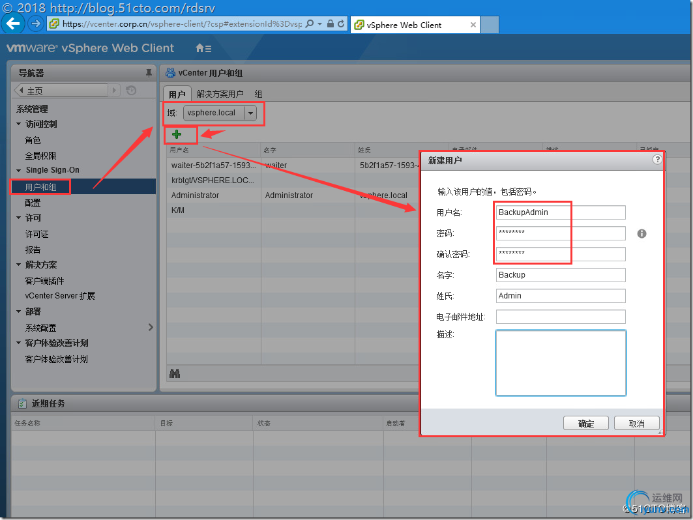693x520 pixels.
Task: Collapse the 部署 tree section
Action: (18, 311)
